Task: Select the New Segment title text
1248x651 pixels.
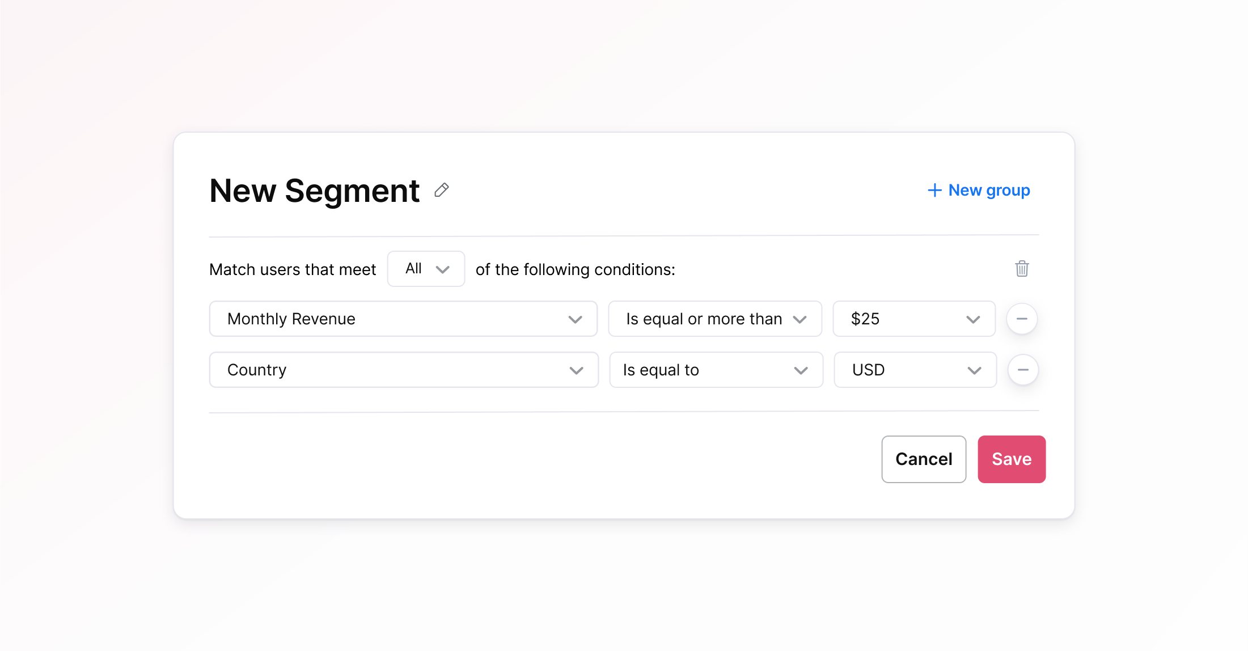Action: (x=314, y=191)
